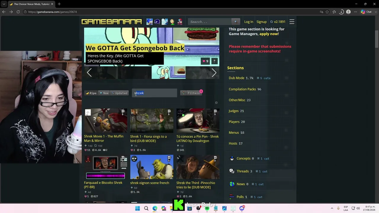This screenshot has width=379, height=213.
Task: Open the GameBanana home logo
Action: [112, 22]
